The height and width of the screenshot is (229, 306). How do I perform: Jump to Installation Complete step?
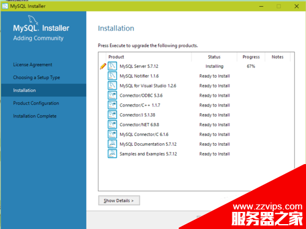click(x=35, y=116)
